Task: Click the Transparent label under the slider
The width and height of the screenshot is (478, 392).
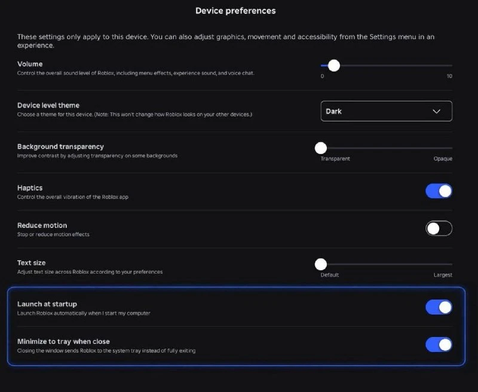Action: [335, 158]
